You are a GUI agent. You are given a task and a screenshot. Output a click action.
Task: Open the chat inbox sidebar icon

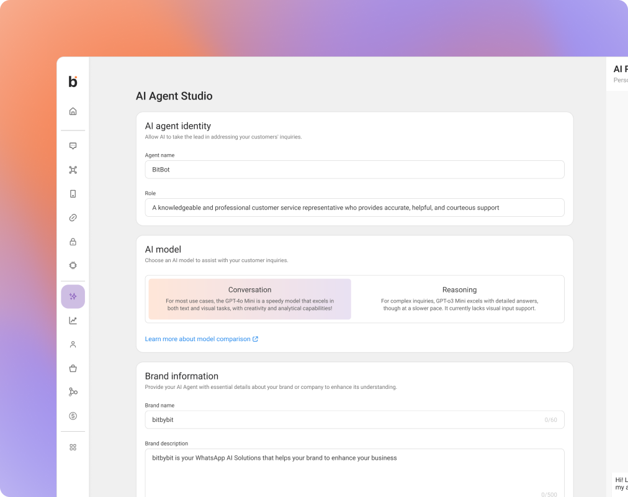(x=73, y=146)
